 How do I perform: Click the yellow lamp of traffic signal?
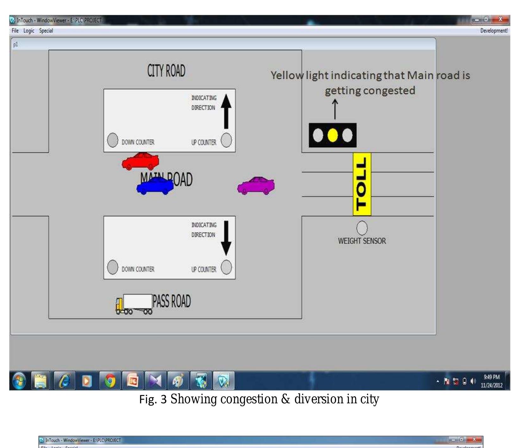click(x=332, y=136)
